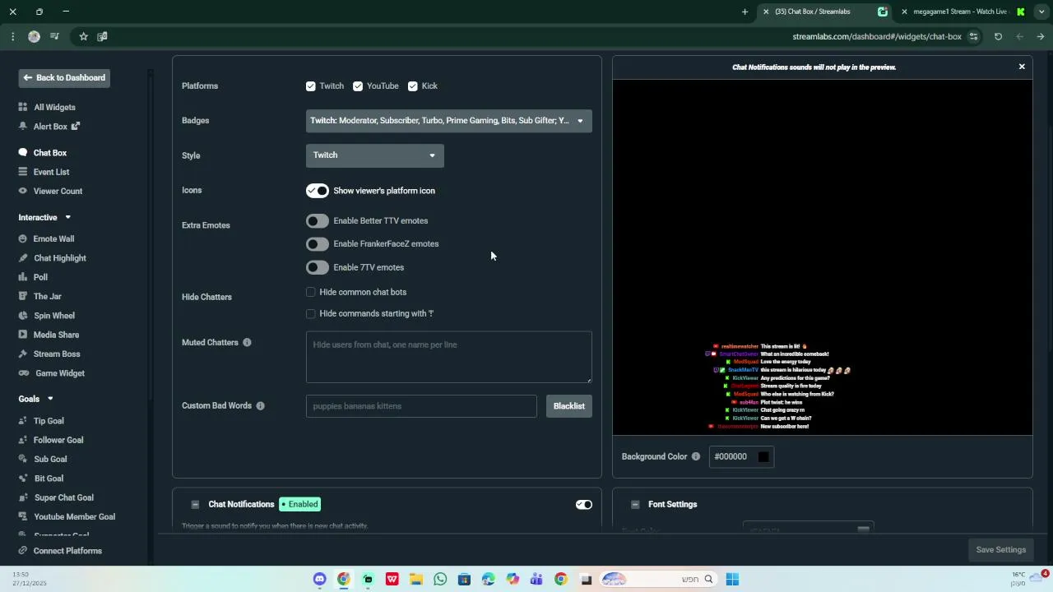This screenshot has width=1053, height=592.
Task: Click the Connect Platforms link
Action: pyautogui.click(x=67, y=551)
